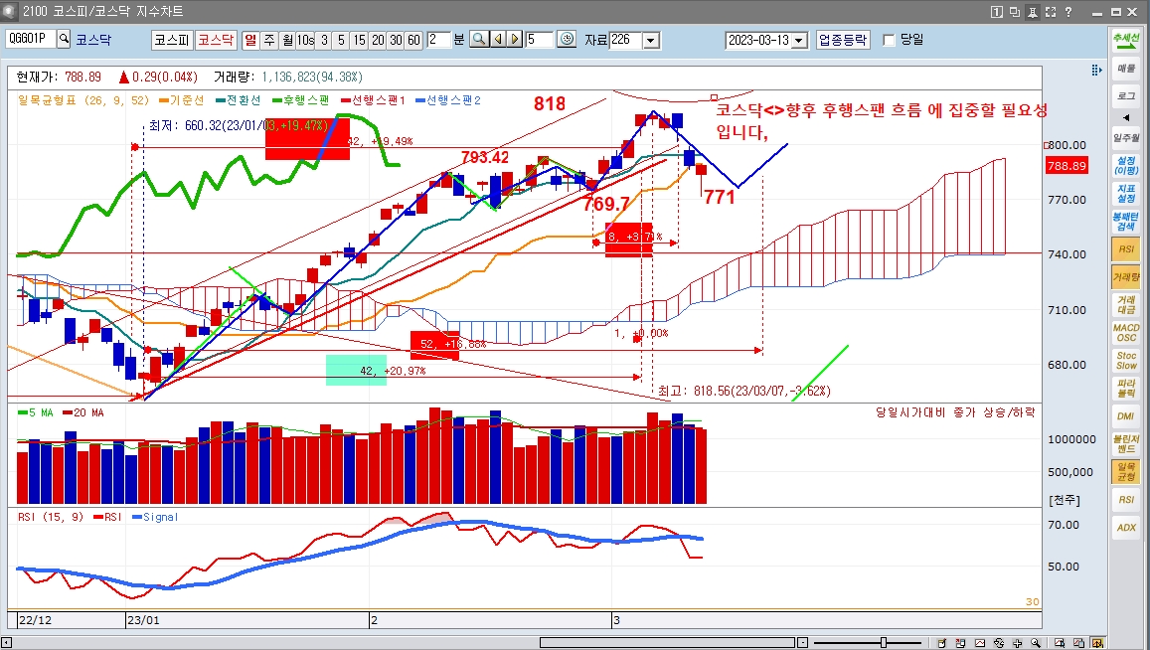1150x650 pixels.
Task: Click the chart zoom magnifier in top toolbar
Action: pos(479,40)
